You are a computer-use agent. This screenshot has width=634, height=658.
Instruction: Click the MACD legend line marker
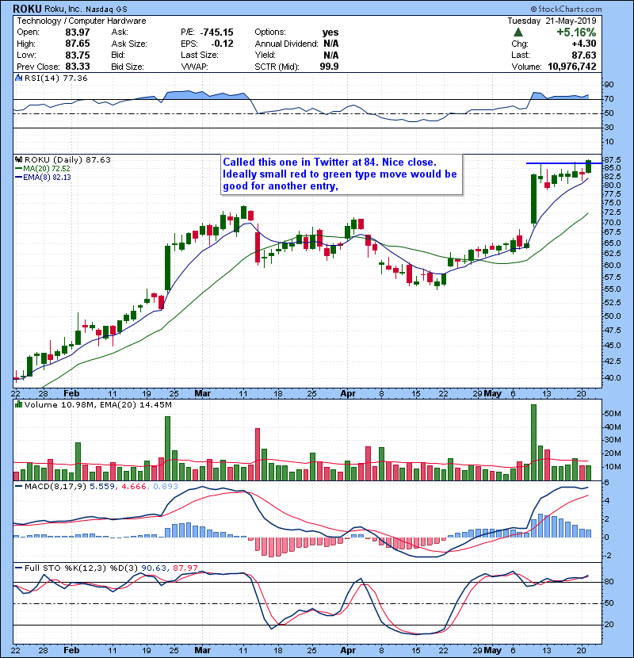point(18,487)
